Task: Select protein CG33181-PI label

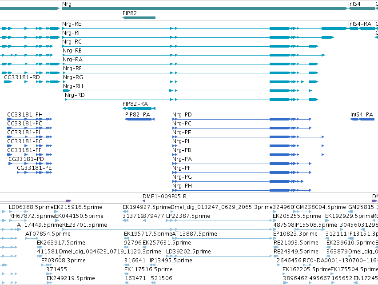Action: 24,133
